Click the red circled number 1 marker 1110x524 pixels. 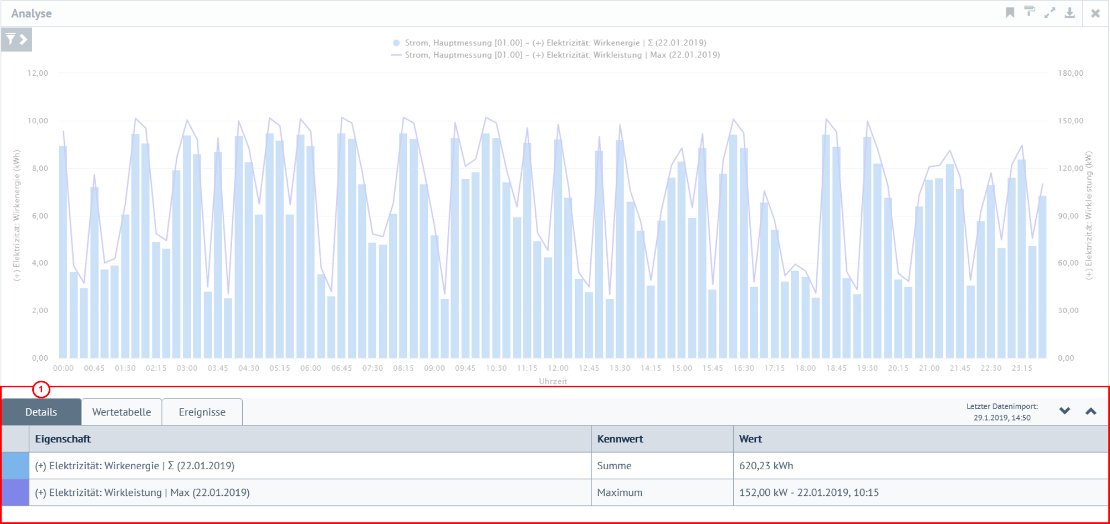[x=41, y=390]
